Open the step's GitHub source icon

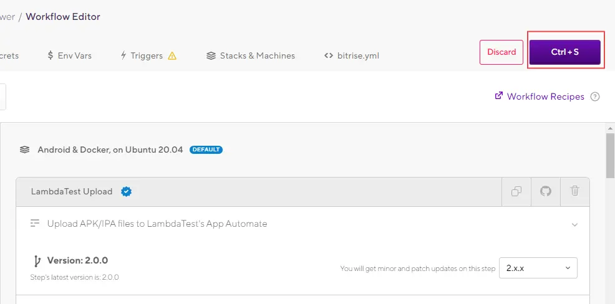546,192
